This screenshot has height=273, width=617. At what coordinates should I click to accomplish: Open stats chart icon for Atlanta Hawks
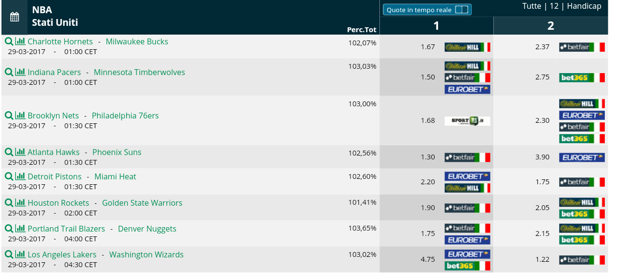click(20, 152)
